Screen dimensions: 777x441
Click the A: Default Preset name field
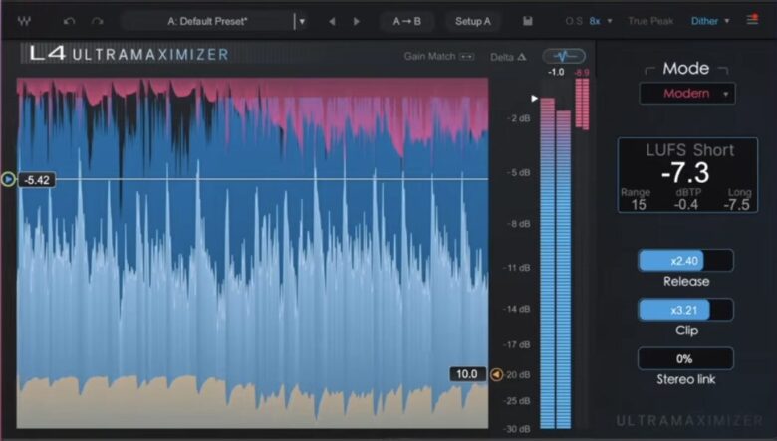point(207,21)
